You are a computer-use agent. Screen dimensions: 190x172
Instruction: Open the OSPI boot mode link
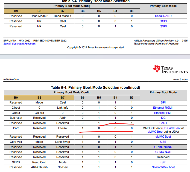(x=163, y=21)
